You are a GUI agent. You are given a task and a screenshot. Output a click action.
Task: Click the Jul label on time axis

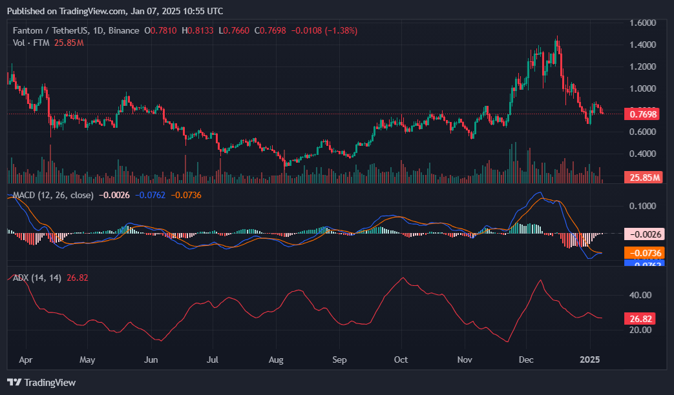click(213, 360)
